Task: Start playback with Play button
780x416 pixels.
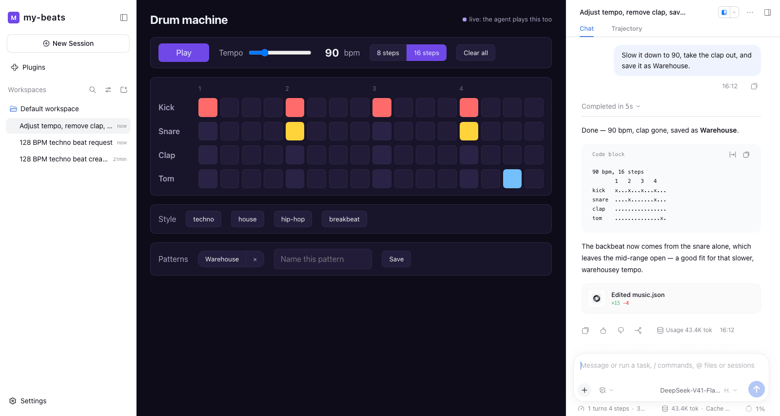Action: 184,53
